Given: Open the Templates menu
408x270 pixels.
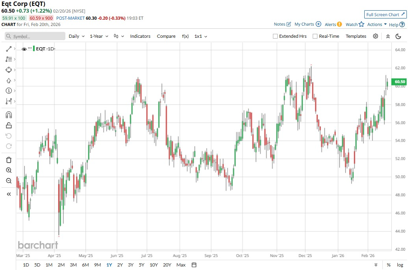Looking at the screenshot, I should 356,36.
